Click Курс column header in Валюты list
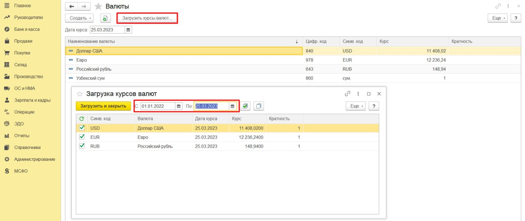The height and width of the screenshot is (221, 525). click(412, 41)
